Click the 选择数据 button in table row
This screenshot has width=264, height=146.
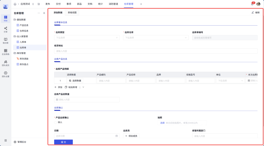coord(75,81)
